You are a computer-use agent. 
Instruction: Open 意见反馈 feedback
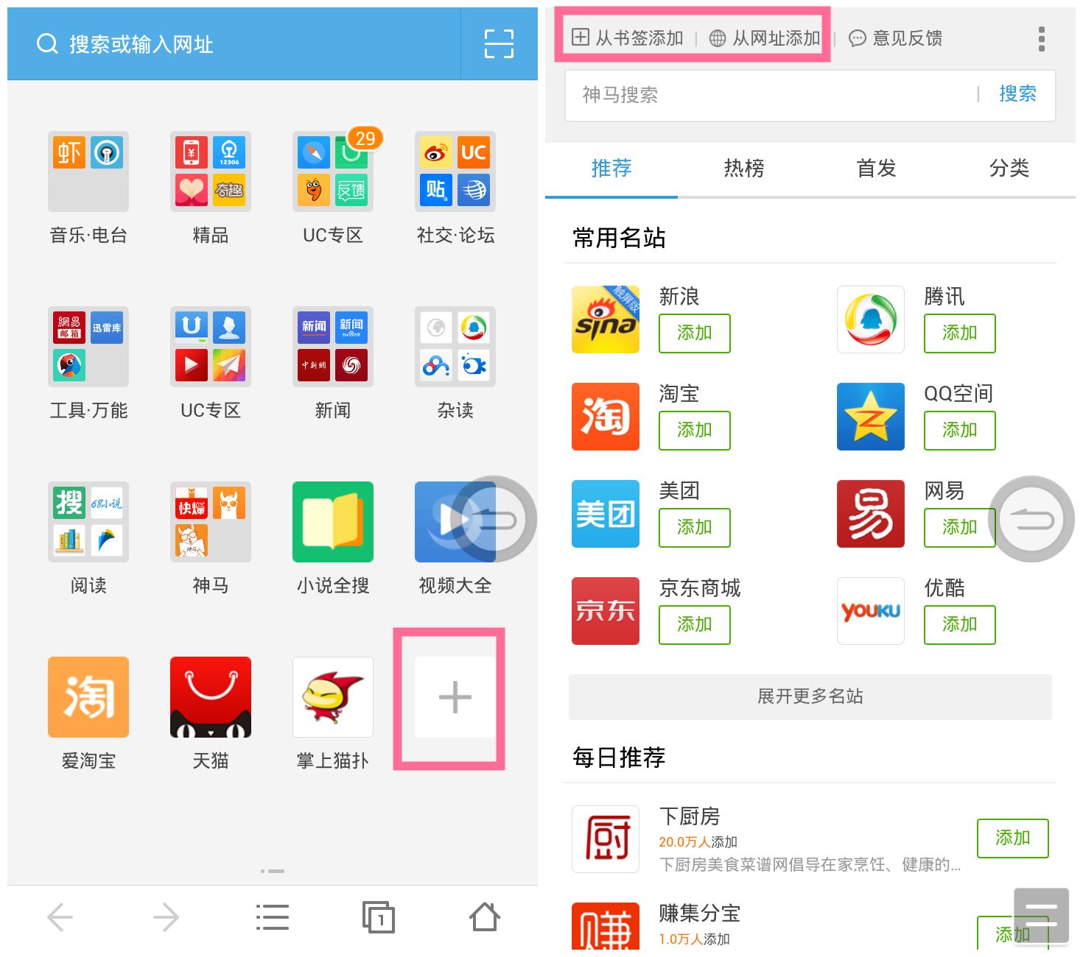coord(896,38)
